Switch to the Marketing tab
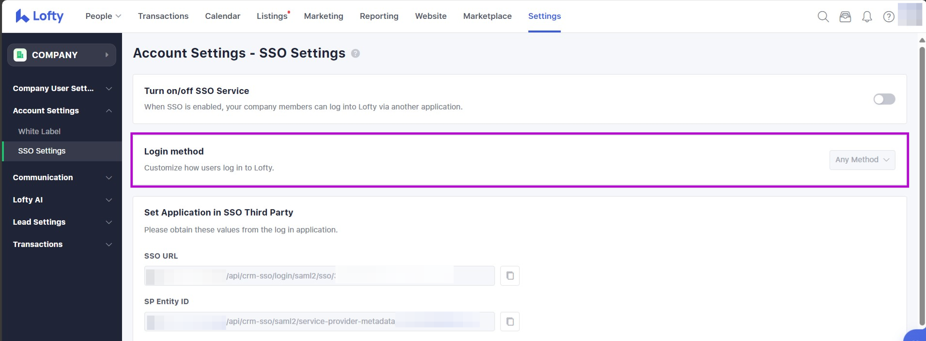Image resolution: width=926 pixels, height=341 pixels. 324,16
